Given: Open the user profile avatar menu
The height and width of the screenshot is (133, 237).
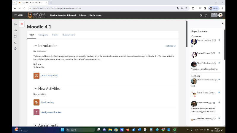Looking at the screenshot, I should 220,15.
